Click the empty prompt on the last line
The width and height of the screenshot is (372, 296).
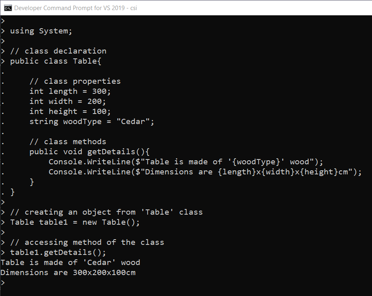(3, 283)
